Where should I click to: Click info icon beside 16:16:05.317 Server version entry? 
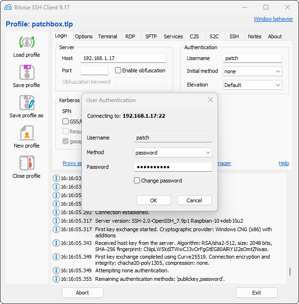pyautogui.click(x=56, y=221)
